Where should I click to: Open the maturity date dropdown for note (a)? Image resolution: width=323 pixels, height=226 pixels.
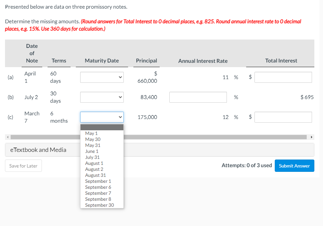(102, 77)
